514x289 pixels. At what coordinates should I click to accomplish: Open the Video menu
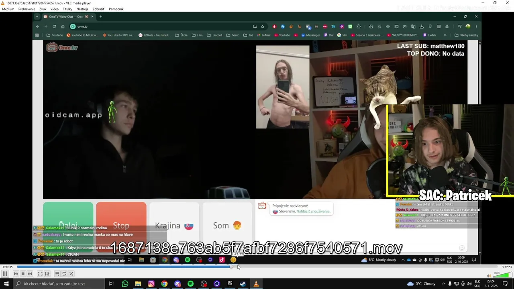click(x=55, y=9)
